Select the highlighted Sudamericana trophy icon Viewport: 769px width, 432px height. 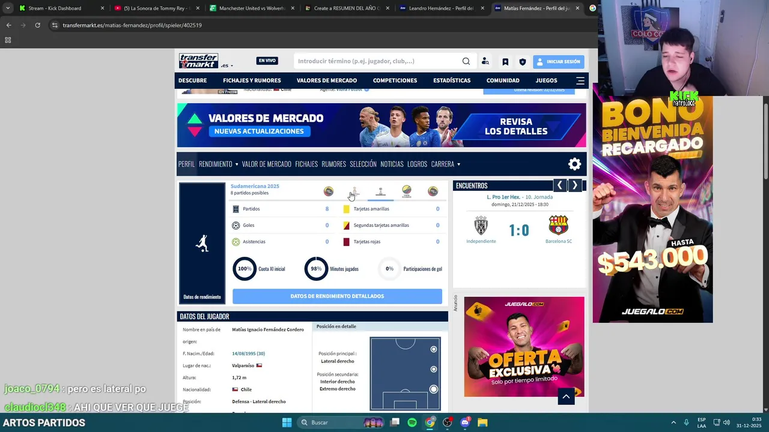point(380,191)
